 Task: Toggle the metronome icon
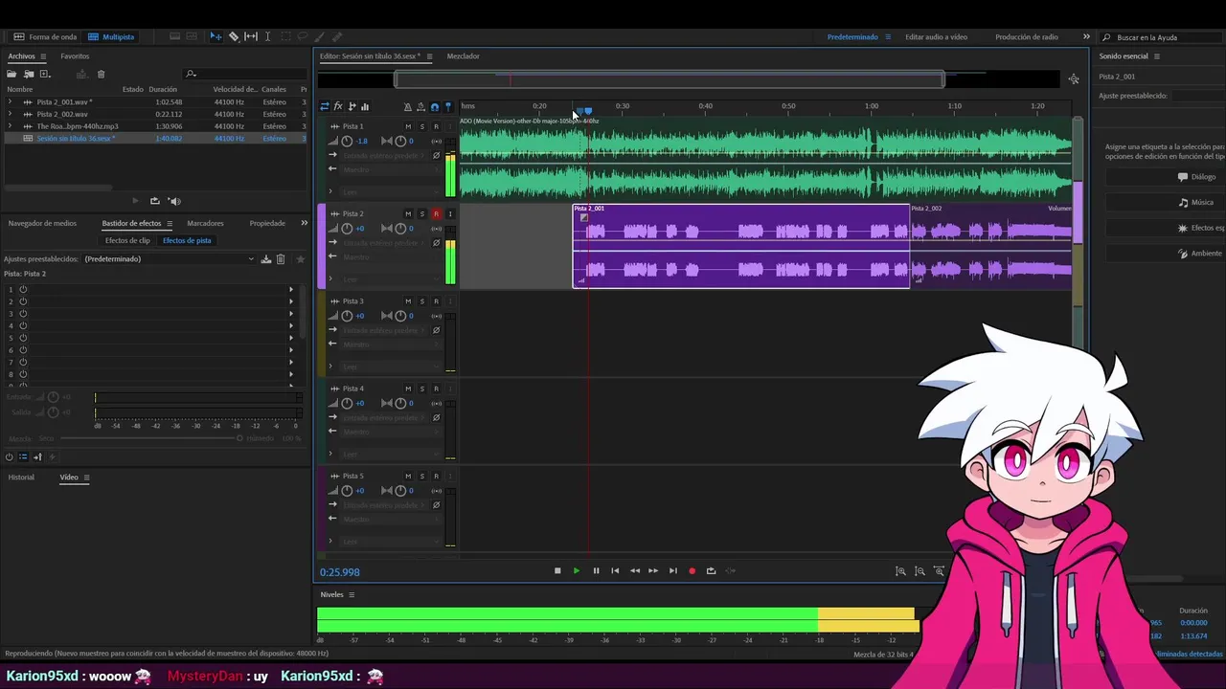coord(407,107)
